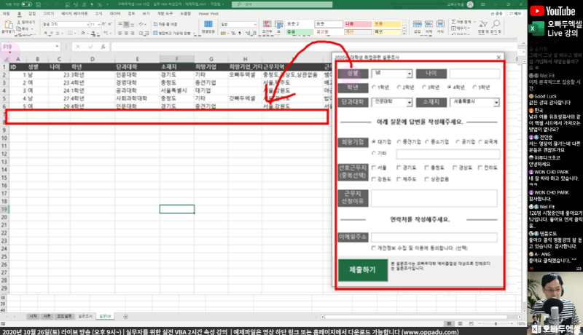Select the 보통 yellow cell style swatch

coord(387,24)
